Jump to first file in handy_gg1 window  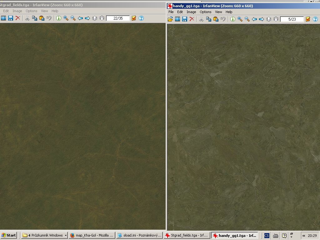pyautogui.click(x=269, y=19)
